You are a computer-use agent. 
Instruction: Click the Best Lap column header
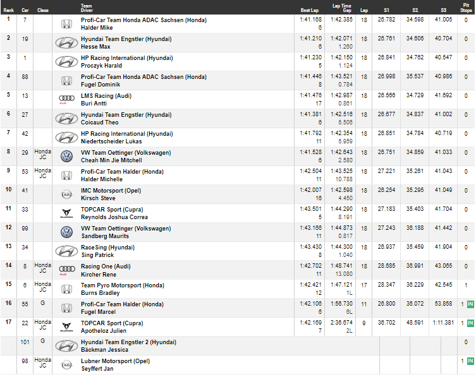coord(310,10)
